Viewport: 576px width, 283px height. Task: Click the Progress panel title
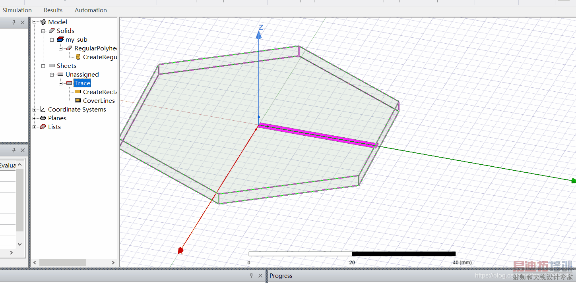[x=281, y=276]
